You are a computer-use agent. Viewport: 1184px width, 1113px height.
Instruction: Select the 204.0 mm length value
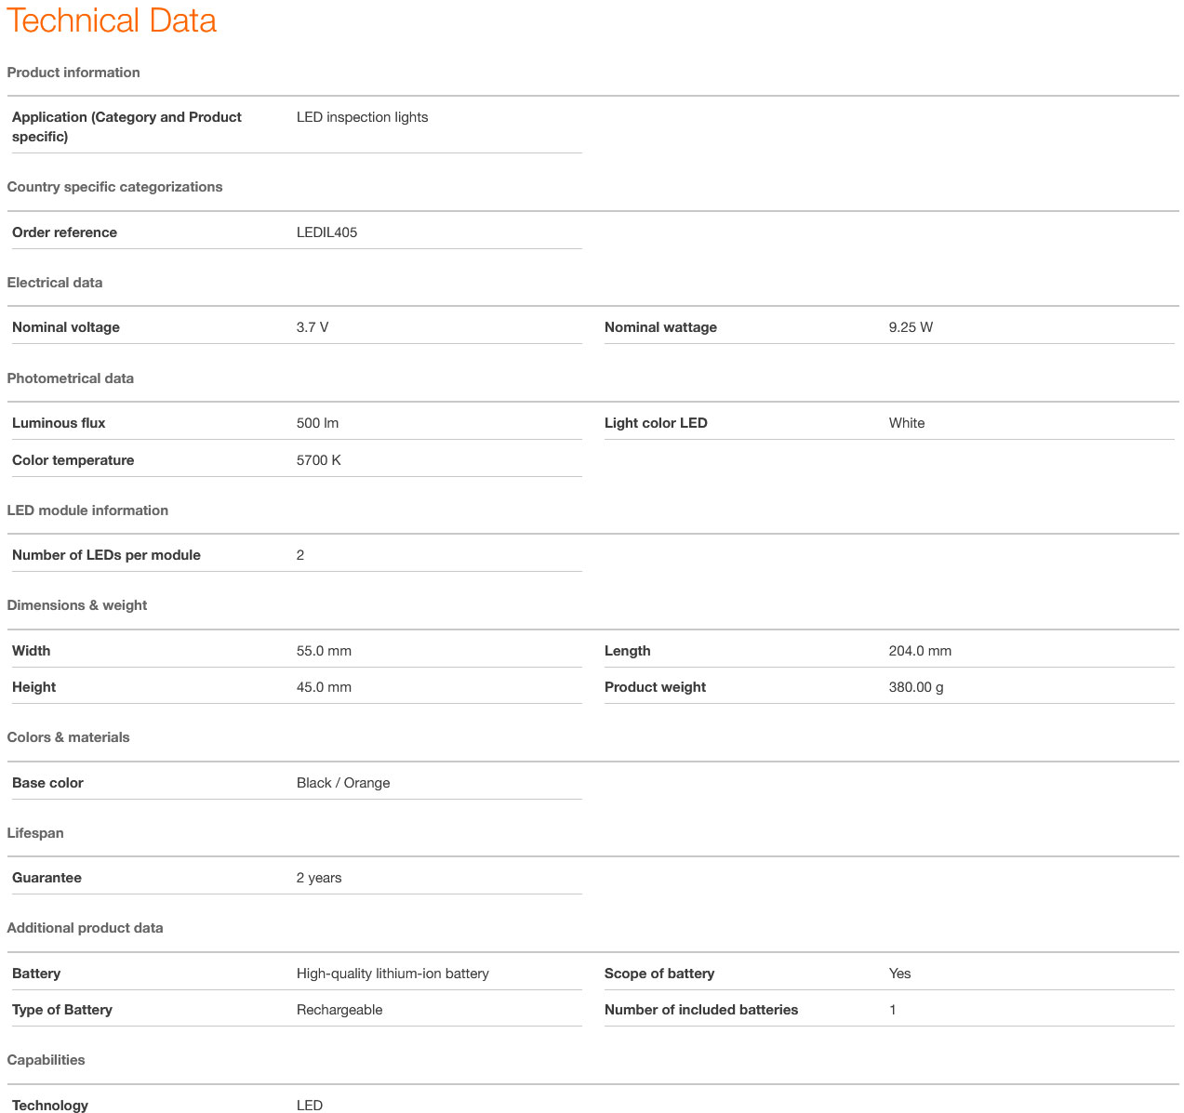click(920, 651)
